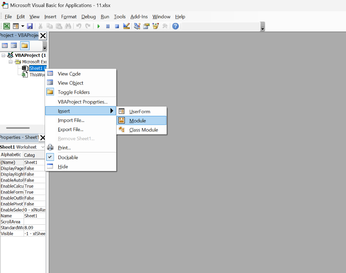
Task: Open the Debug menu
Action: [89, 17]
